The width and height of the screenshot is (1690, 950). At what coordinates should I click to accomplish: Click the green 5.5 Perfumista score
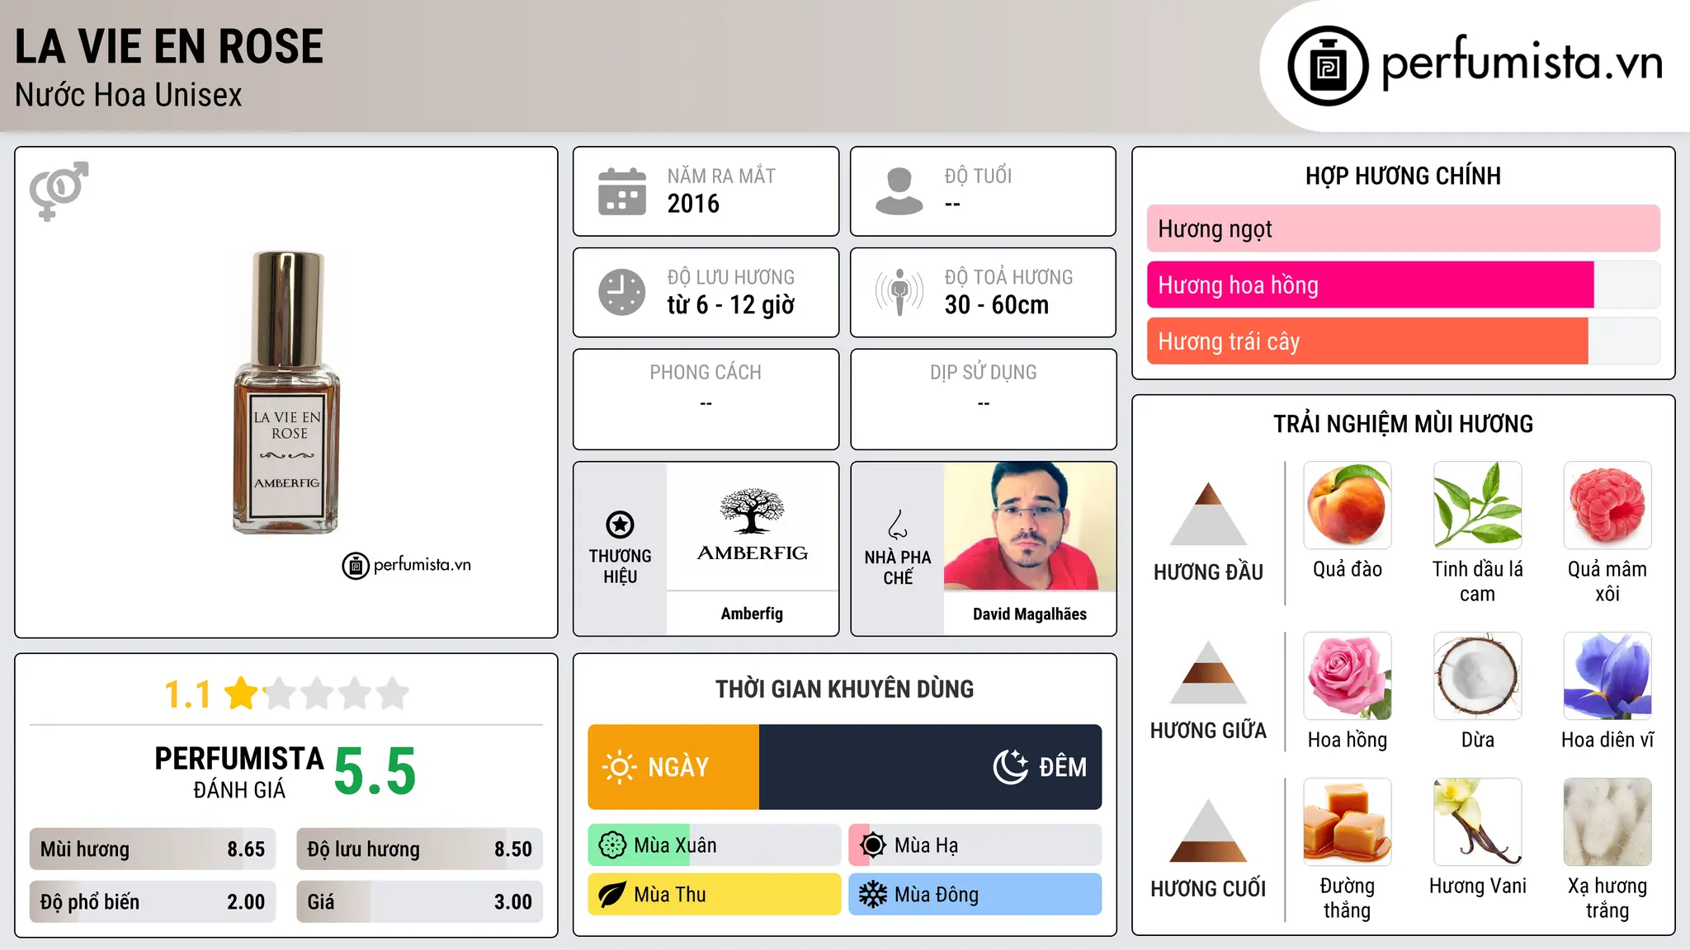(375, 772)
